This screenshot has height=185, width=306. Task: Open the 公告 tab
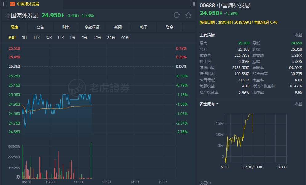(x=40, y=27)
